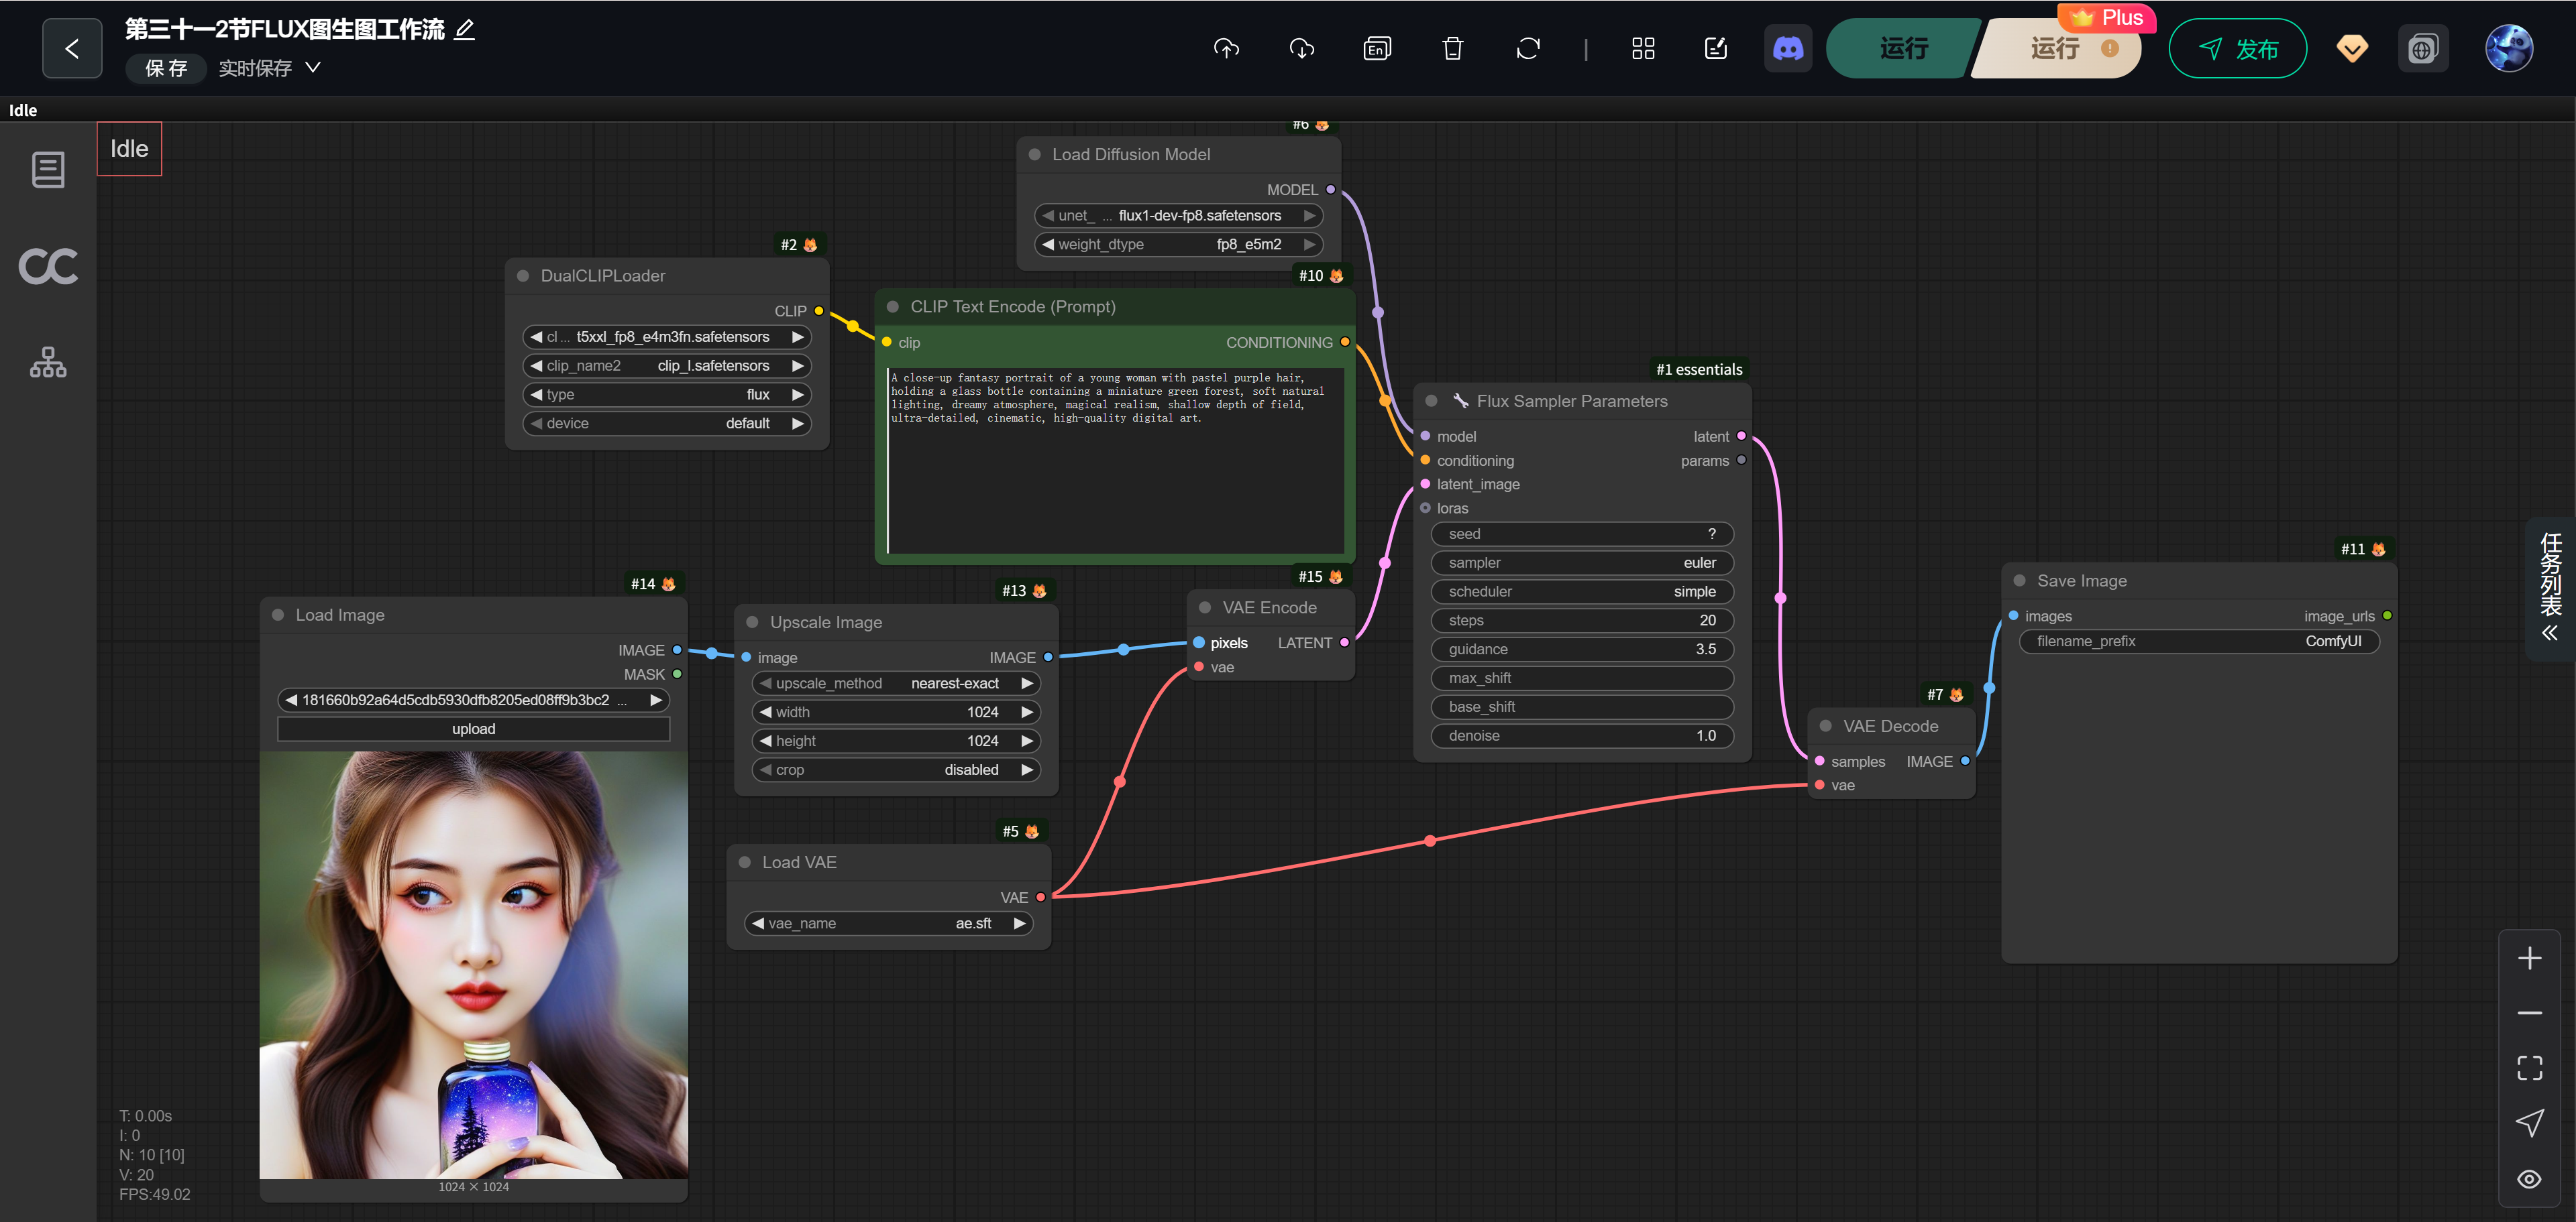Click next arrow on vae_name selector
The width and height of the screenshot is (2576, 1222).
(1019, 923)
